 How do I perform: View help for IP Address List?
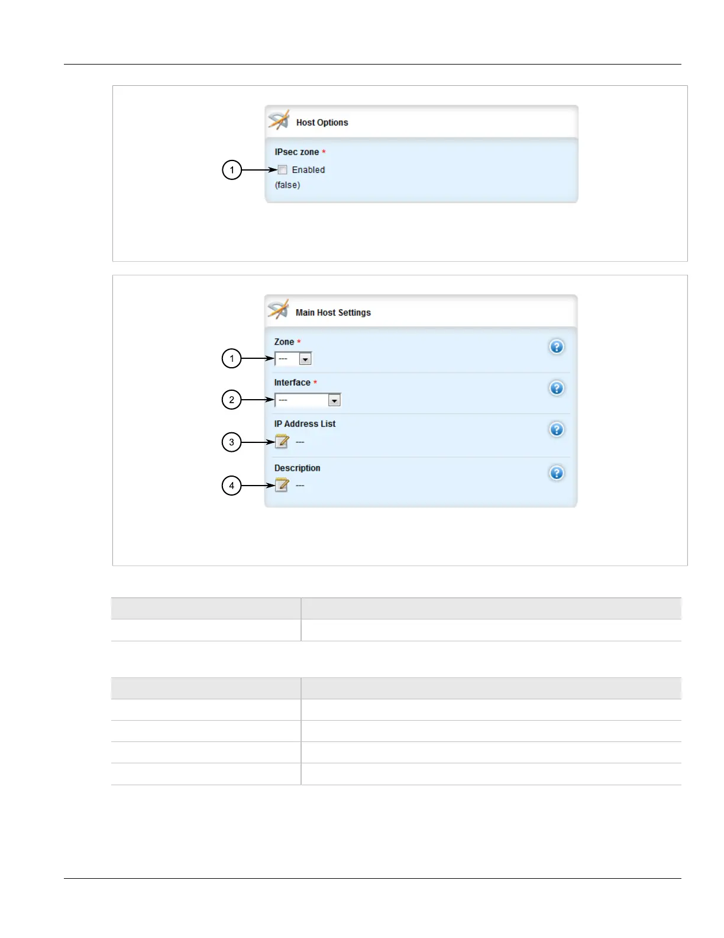(x=557, y=430)
